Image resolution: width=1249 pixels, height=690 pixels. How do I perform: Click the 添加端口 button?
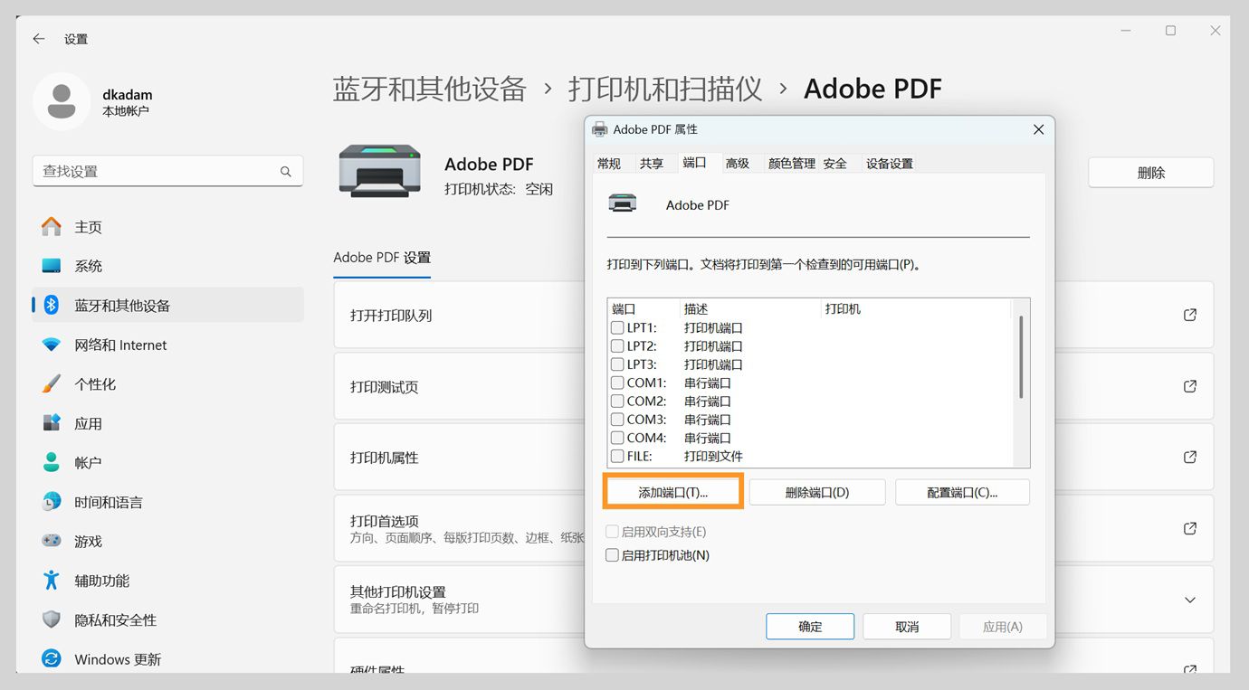672,491
